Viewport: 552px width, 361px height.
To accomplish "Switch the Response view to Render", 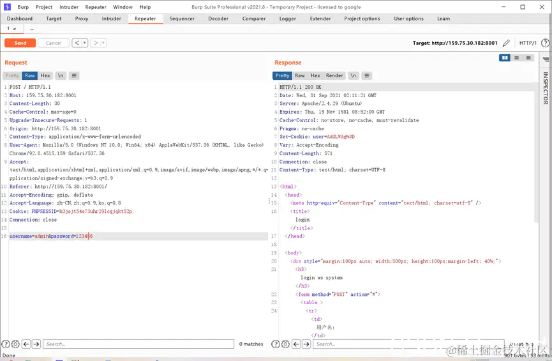I will (334, 75).
